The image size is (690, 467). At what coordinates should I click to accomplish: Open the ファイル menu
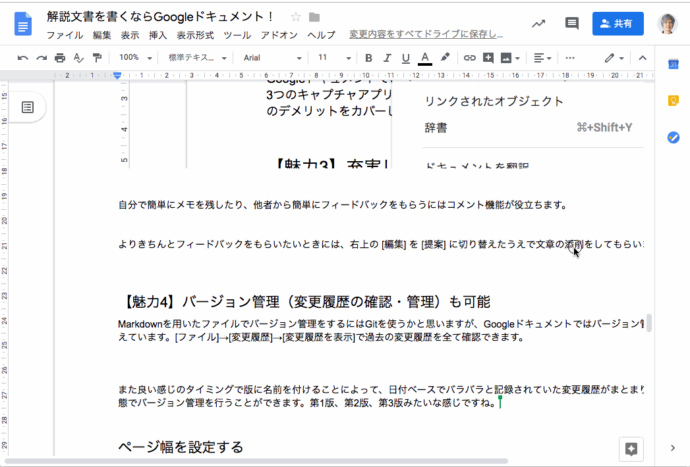[65, 35]
